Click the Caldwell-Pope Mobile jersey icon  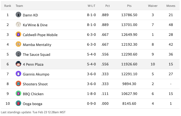[18, 34]
